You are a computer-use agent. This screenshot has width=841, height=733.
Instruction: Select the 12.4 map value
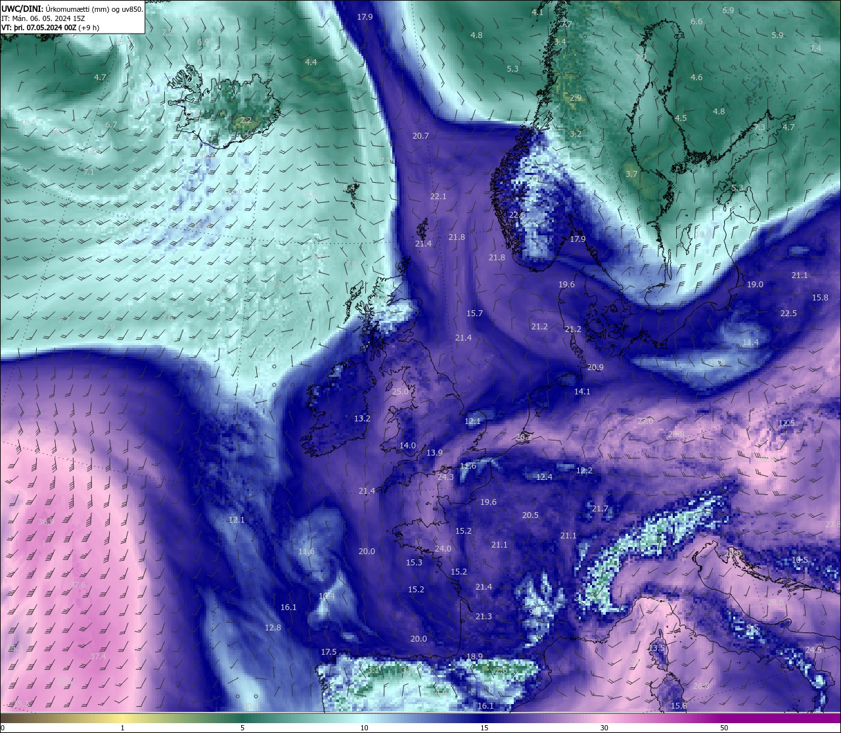544,477
